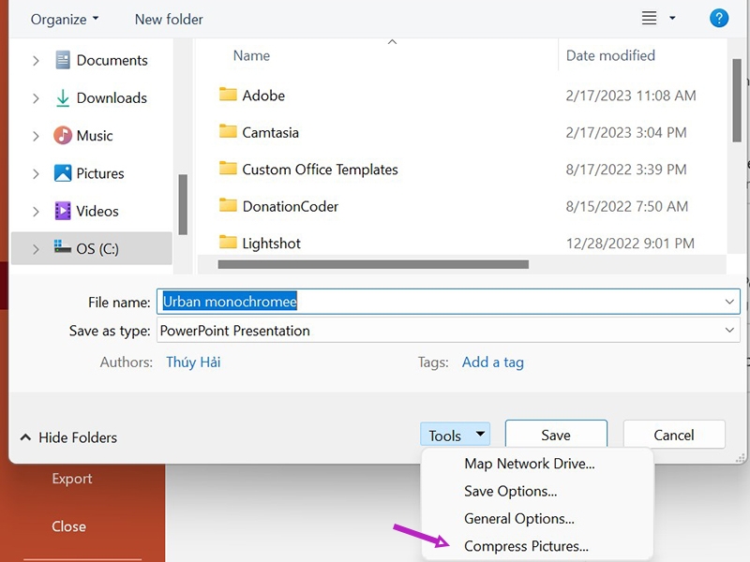
Task: Select Downloads in navigation pane
Action: tap(112, 98)
